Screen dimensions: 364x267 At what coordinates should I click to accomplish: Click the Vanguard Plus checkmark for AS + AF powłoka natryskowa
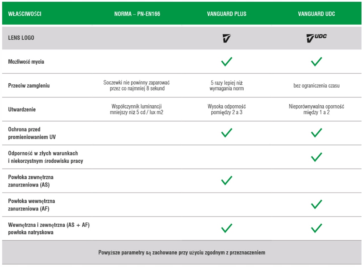[227, 228]
